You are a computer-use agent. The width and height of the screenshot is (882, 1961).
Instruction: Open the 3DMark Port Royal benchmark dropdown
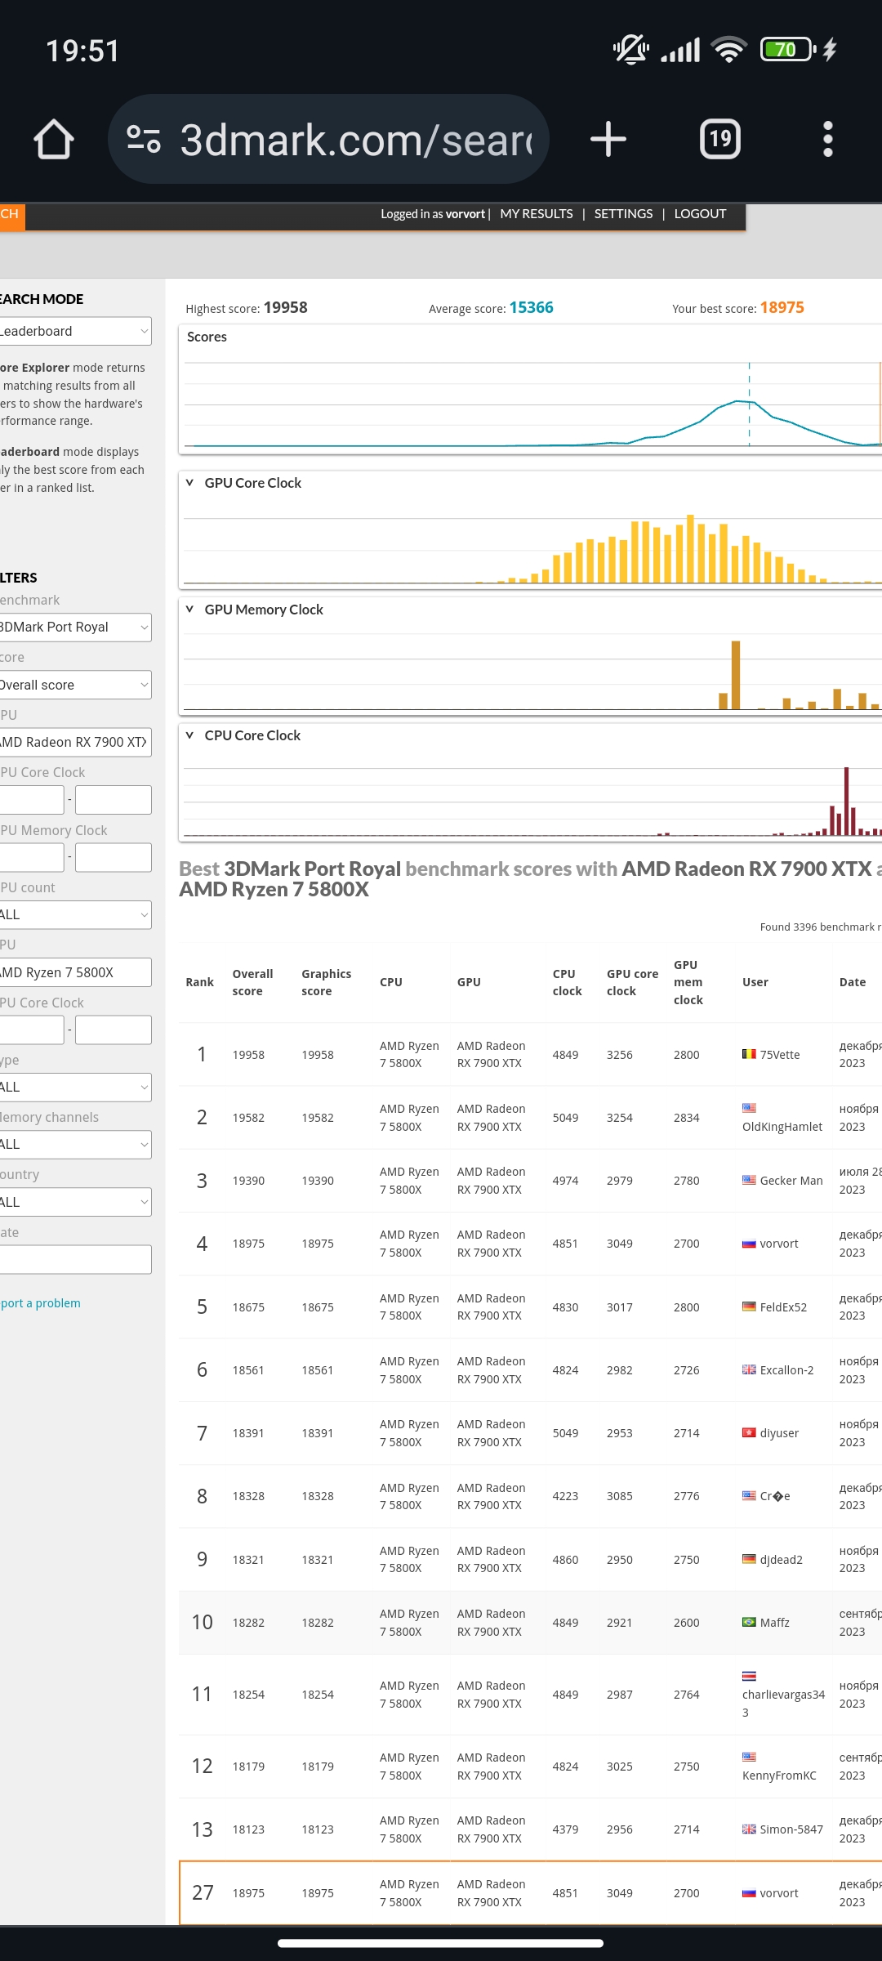(75, 628)
